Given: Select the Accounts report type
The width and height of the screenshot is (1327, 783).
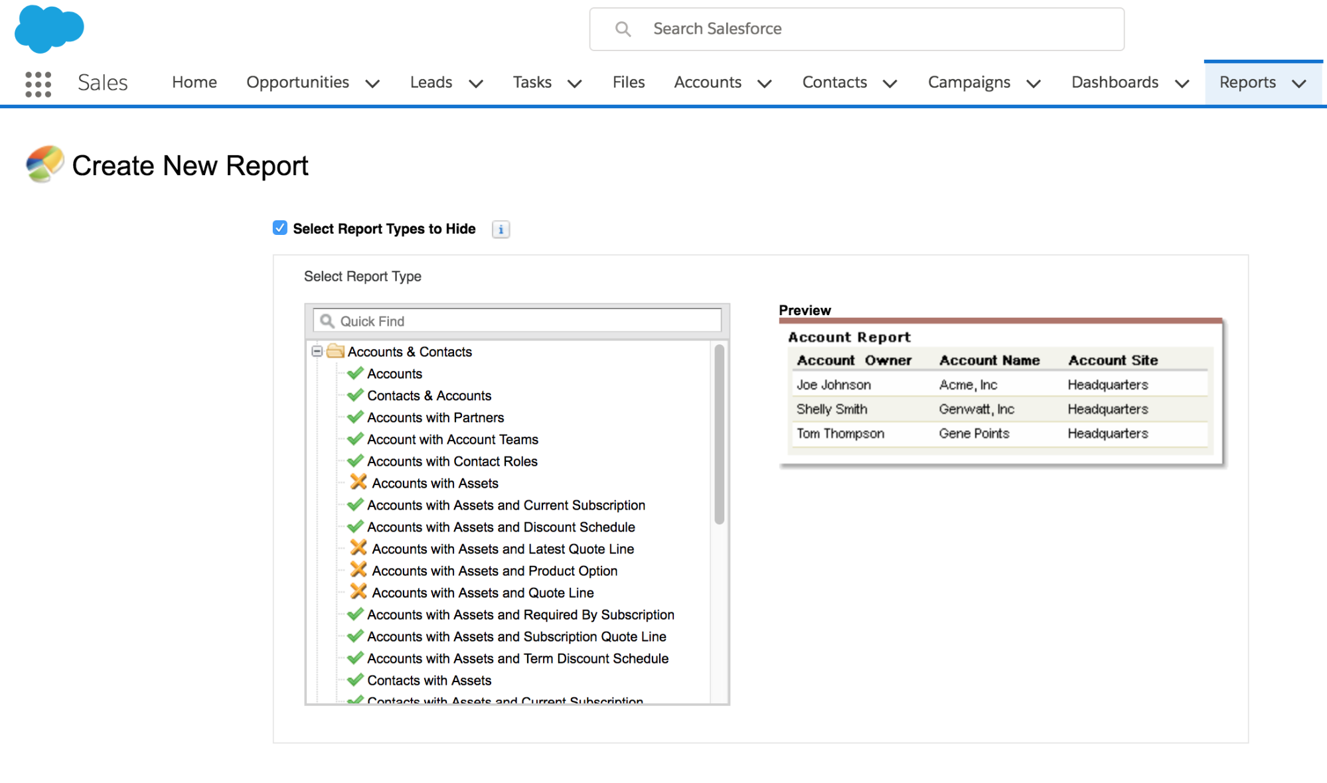Looking at the screenshot, I should [x=394, y=374].
